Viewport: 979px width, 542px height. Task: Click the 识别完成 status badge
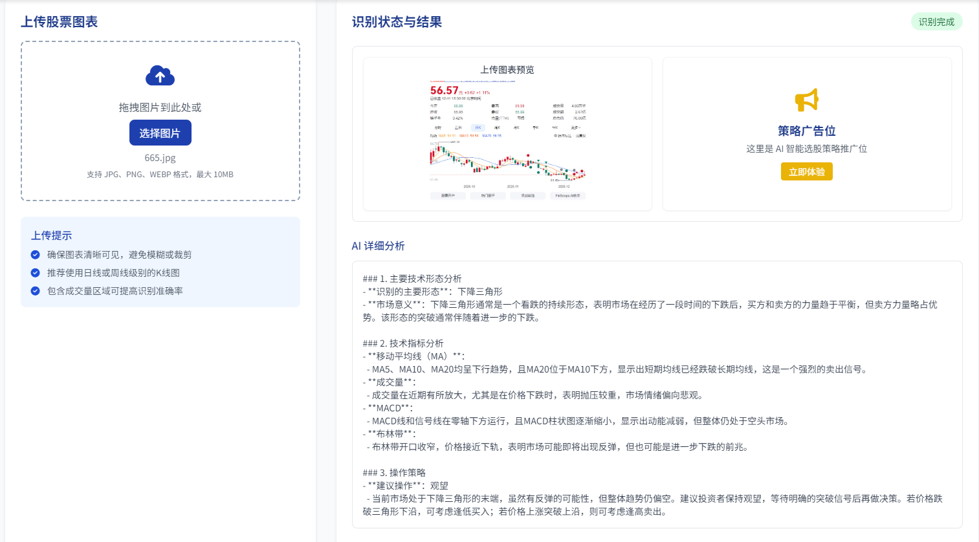(x=936, y=22)
